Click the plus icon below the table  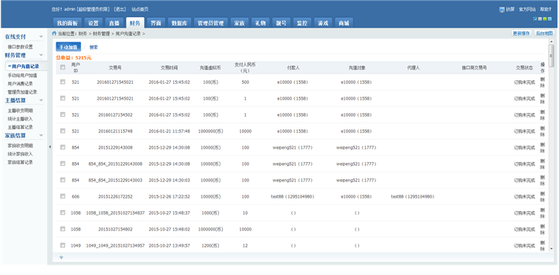tap(62, 257)
